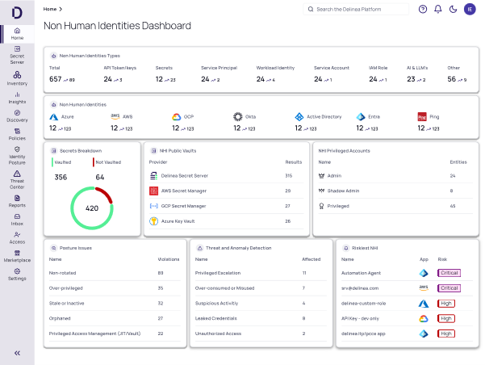Open Discovery in the sidebar
485x365 pixels.
click(x=17, y=116)
